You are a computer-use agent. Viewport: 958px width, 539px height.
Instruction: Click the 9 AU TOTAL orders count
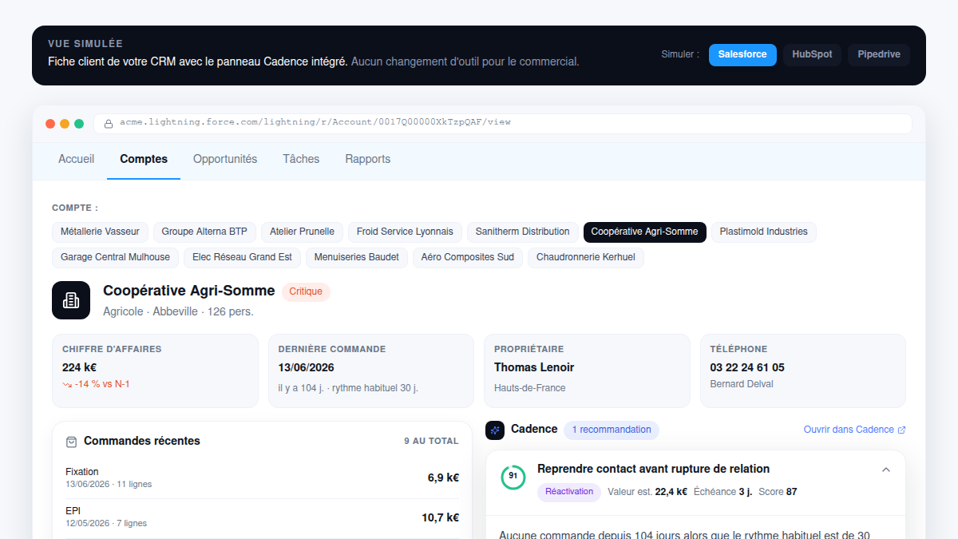click(431, 441)
